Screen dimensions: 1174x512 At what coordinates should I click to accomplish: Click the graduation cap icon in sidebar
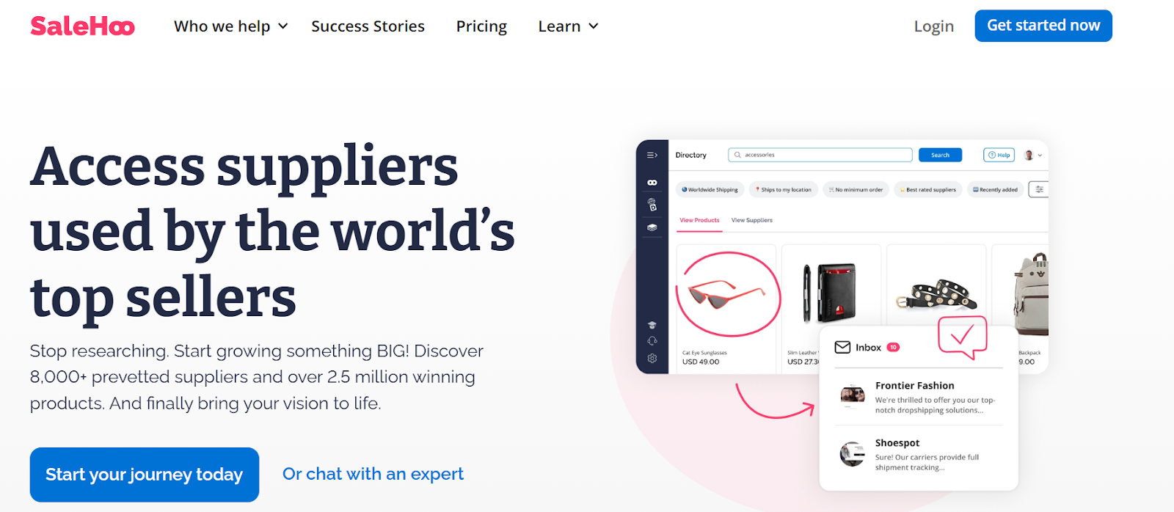652,325
